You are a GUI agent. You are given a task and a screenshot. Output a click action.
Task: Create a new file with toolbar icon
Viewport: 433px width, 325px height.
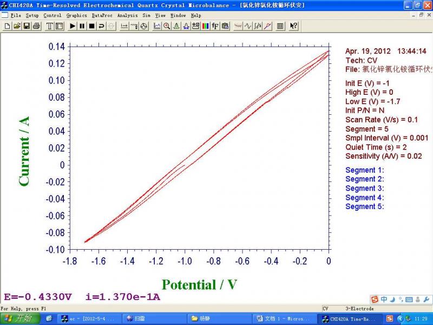pyautogui.click(x=8, y=26)
